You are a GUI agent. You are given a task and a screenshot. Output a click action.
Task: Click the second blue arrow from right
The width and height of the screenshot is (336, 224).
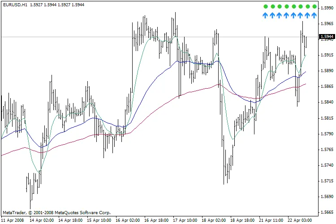[x=307, y=16]
